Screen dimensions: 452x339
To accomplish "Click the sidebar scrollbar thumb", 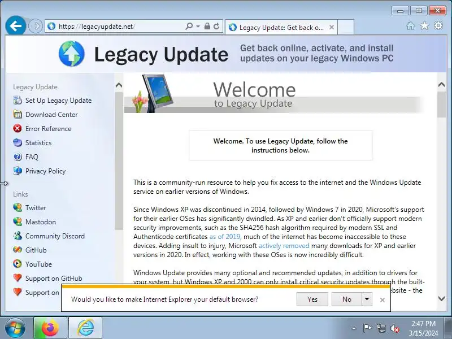I will [x=119, y=161].
